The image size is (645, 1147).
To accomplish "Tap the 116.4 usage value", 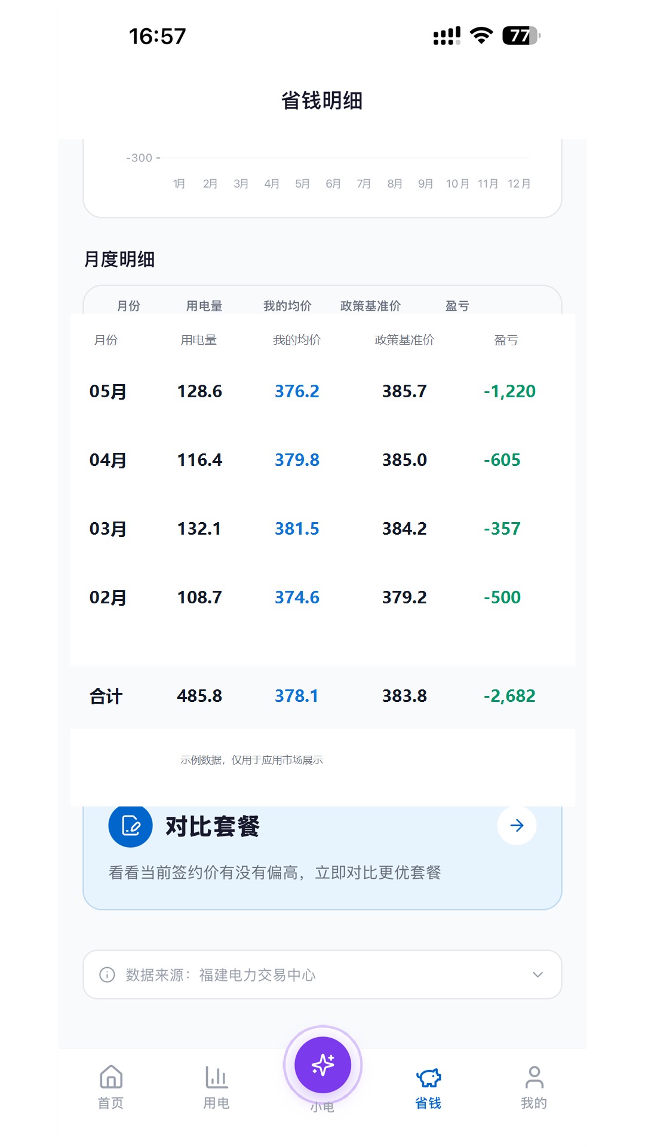I will [199, 460].
